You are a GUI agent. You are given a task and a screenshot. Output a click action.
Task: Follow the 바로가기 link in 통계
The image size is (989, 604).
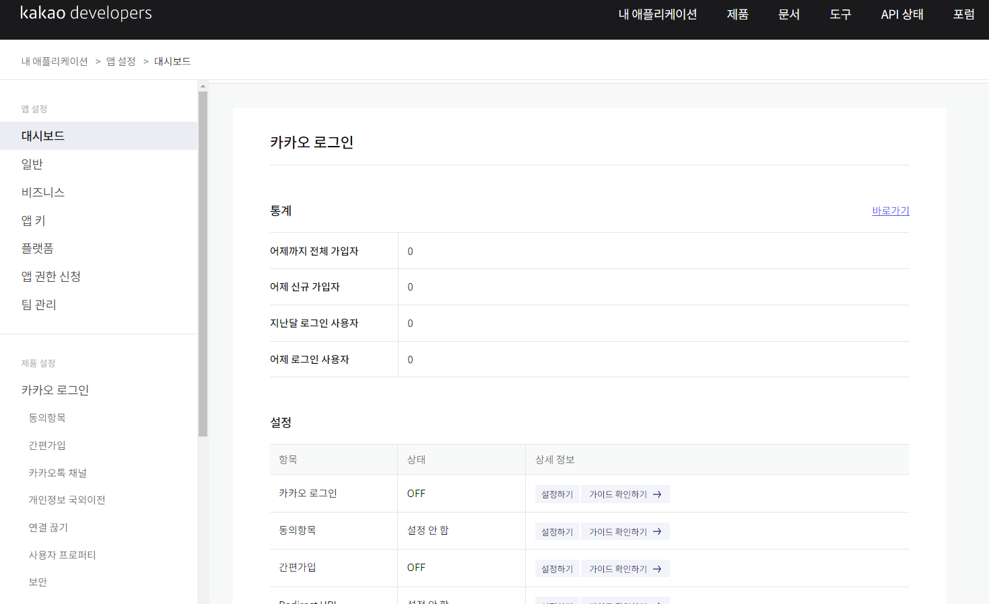tap(891, 211)
